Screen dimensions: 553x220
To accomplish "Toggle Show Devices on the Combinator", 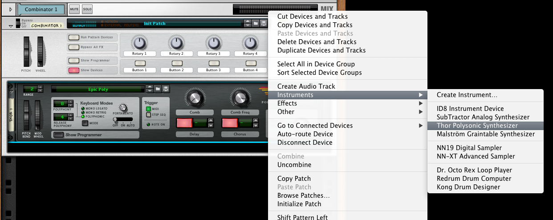I will point(73,70).
